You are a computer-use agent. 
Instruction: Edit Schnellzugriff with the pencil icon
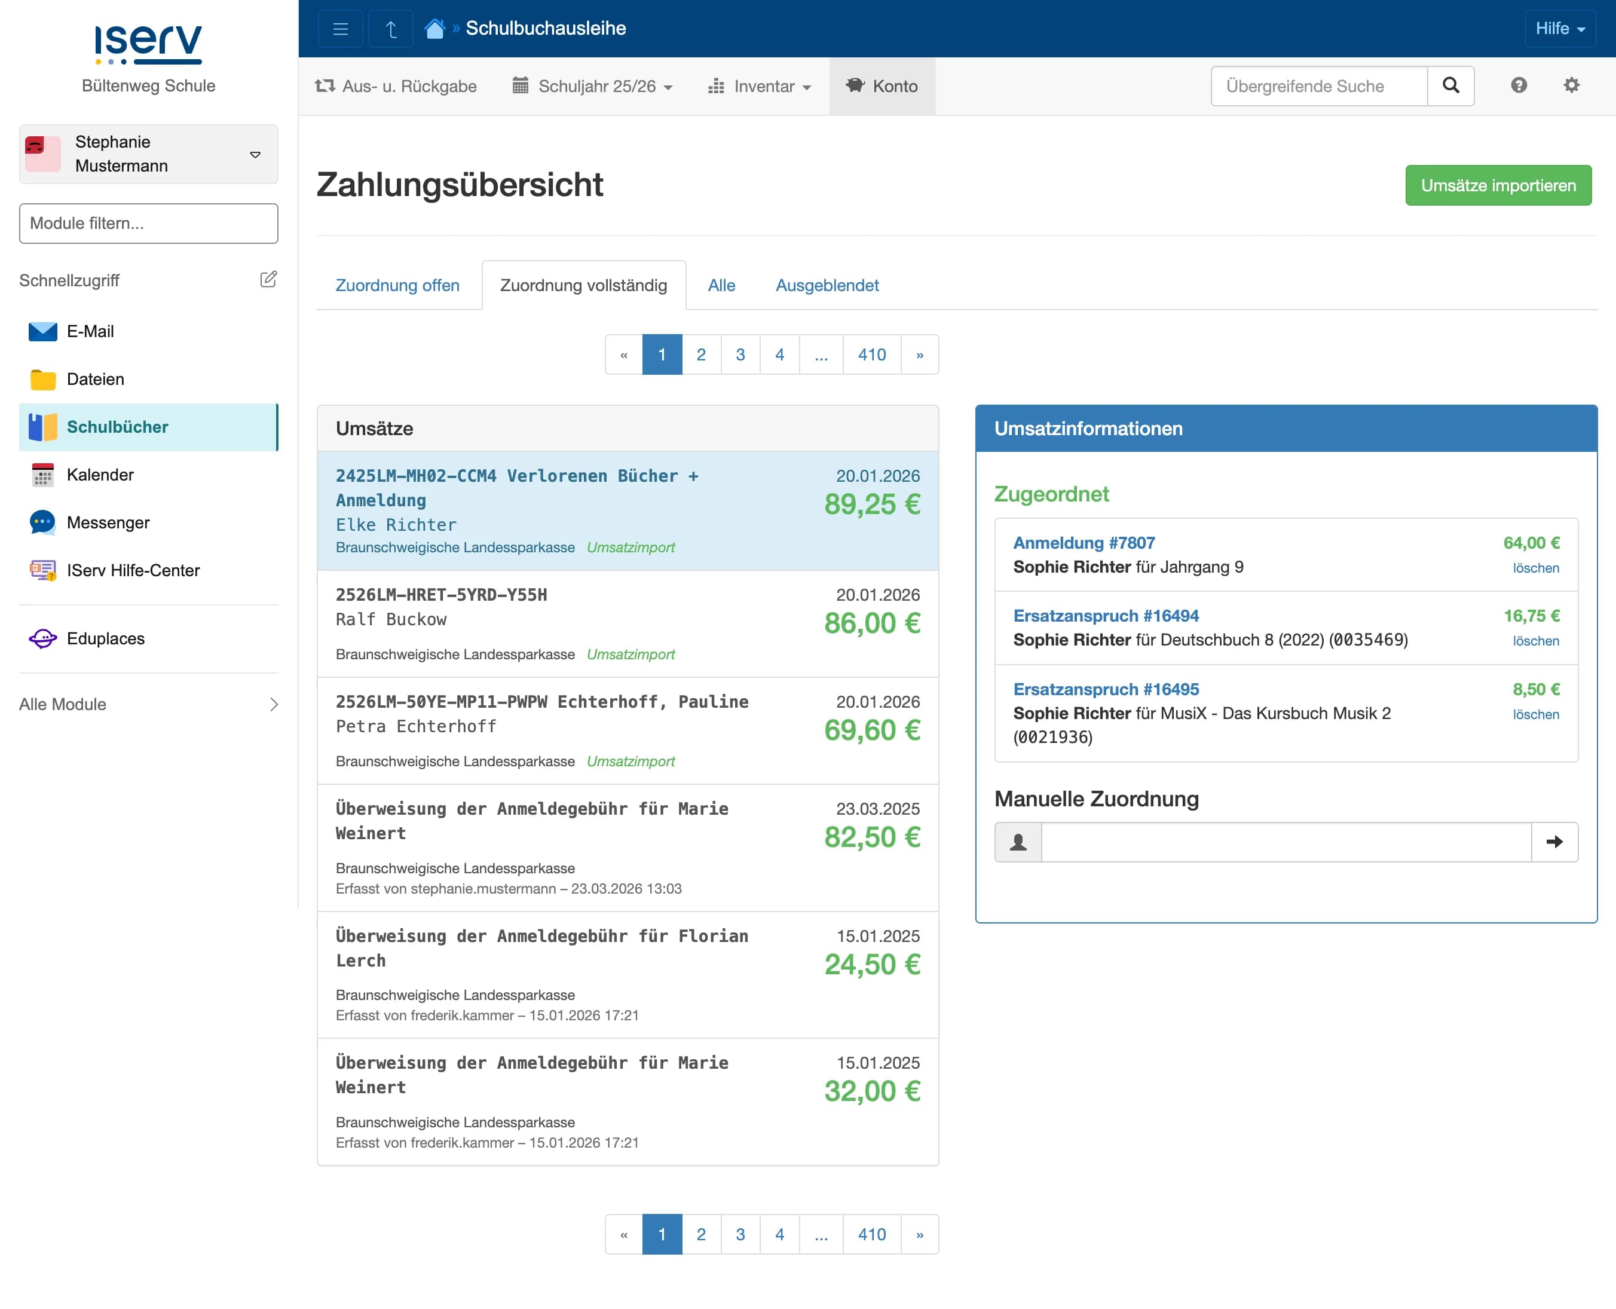click(x=268, y=280)
